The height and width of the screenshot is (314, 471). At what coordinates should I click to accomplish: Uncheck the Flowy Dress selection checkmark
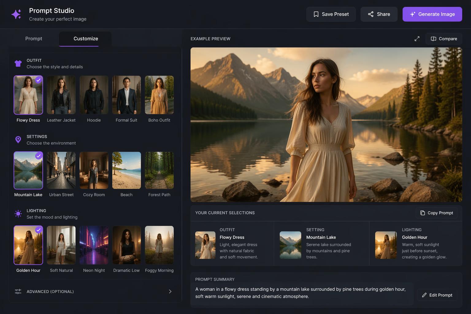pos(38,80)
